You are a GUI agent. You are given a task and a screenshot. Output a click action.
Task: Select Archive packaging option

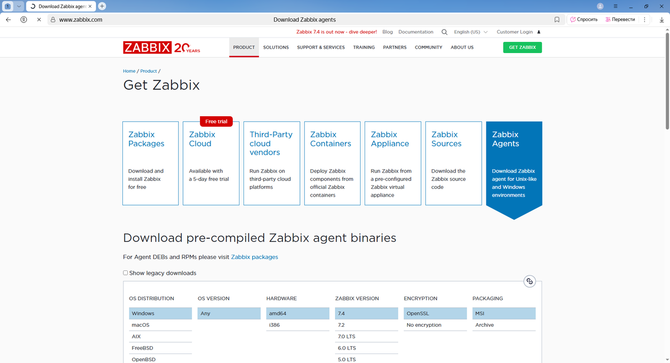pos(504,325)
